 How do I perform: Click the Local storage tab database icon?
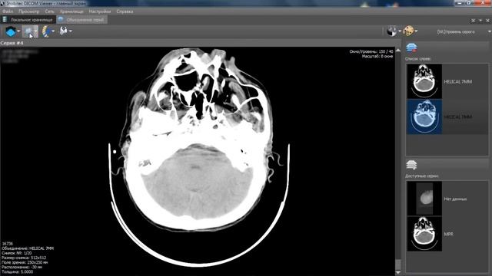point(5,19)
